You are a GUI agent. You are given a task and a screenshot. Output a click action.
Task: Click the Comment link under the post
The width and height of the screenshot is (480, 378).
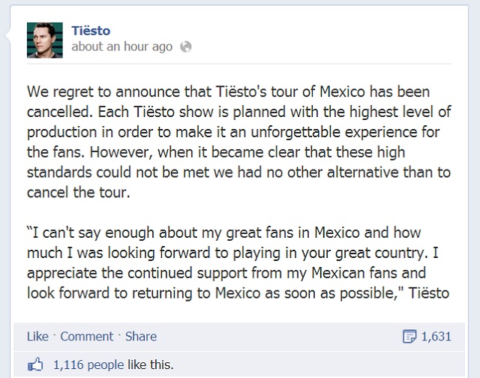point(86,336)
